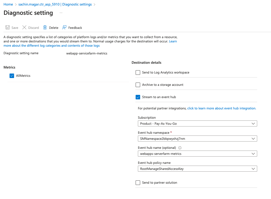Click the Save disk icon
271x199 pixels.
click(x=8, y=28)
